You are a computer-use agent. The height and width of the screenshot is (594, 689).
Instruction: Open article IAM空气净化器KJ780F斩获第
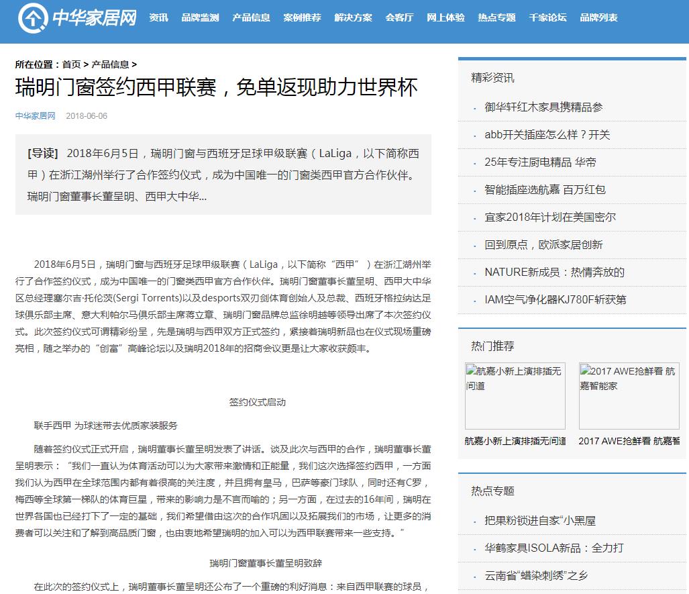(x=555, y=299)
